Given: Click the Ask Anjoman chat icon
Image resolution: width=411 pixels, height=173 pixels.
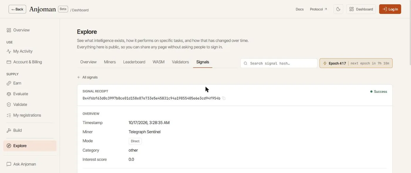Looking at the screenshot, I should click(9, 164).
